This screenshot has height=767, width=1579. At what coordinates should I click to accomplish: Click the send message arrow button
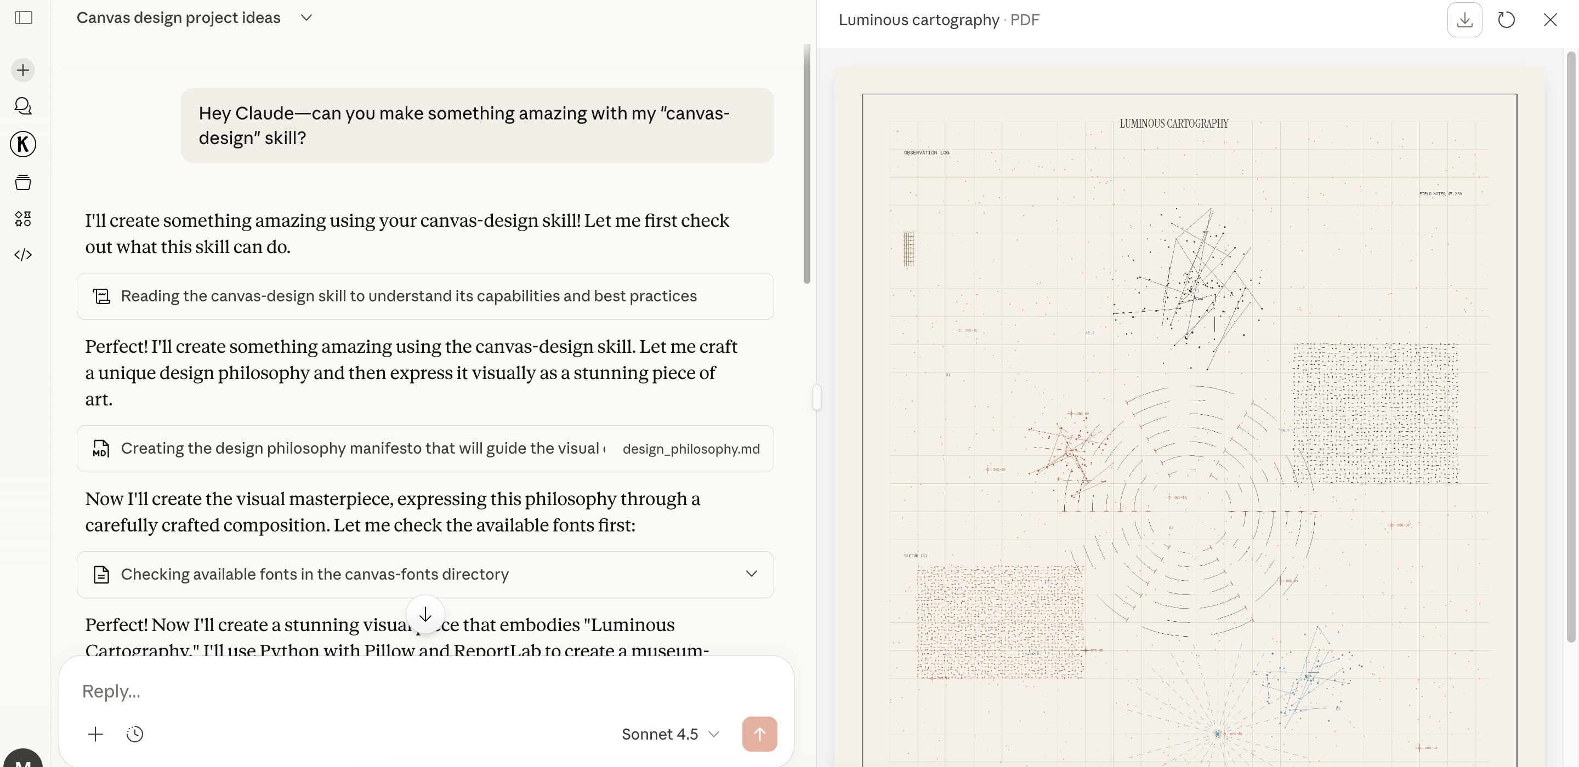coord(759,734)
